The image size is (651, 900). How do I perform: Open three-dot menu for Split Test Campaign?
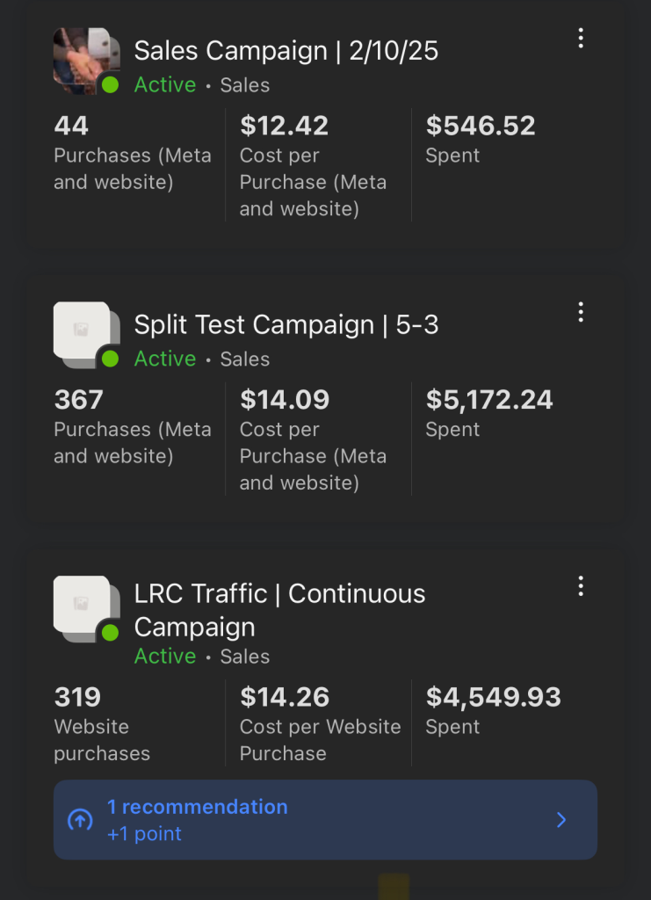point(581,312)
